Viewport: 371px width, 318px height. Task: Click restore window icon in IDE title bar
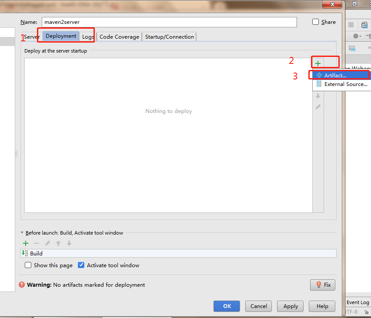[x=354, y=3]
